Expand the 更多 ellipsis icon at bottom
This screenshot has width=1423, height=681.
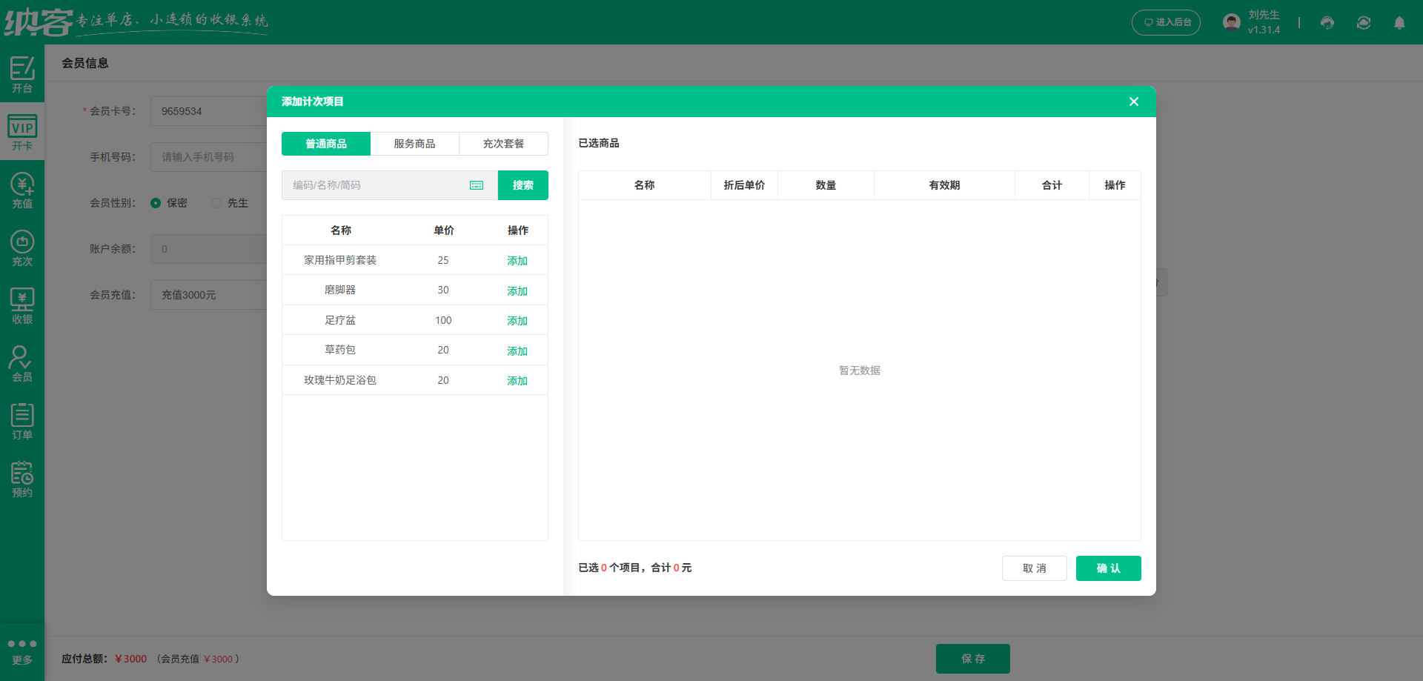click(x=22, y=648)
